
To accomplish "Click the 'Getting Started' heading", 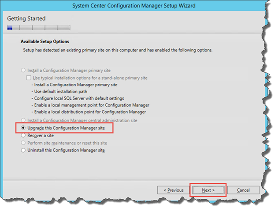I will (26, 19).
